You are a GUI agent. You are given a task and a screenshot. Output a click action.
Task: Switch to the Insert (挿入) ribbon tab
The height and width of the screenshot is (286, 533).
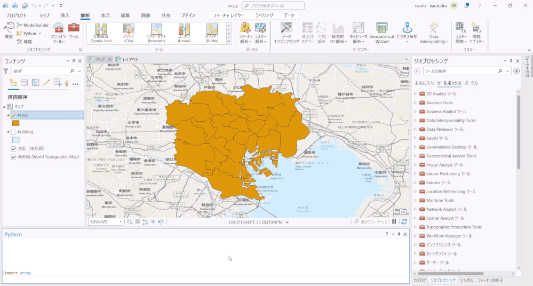(65, 15)
